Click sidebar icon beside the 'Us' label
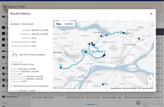The width and height of the screenshot is (164, 107). click(x=4, y=17)
